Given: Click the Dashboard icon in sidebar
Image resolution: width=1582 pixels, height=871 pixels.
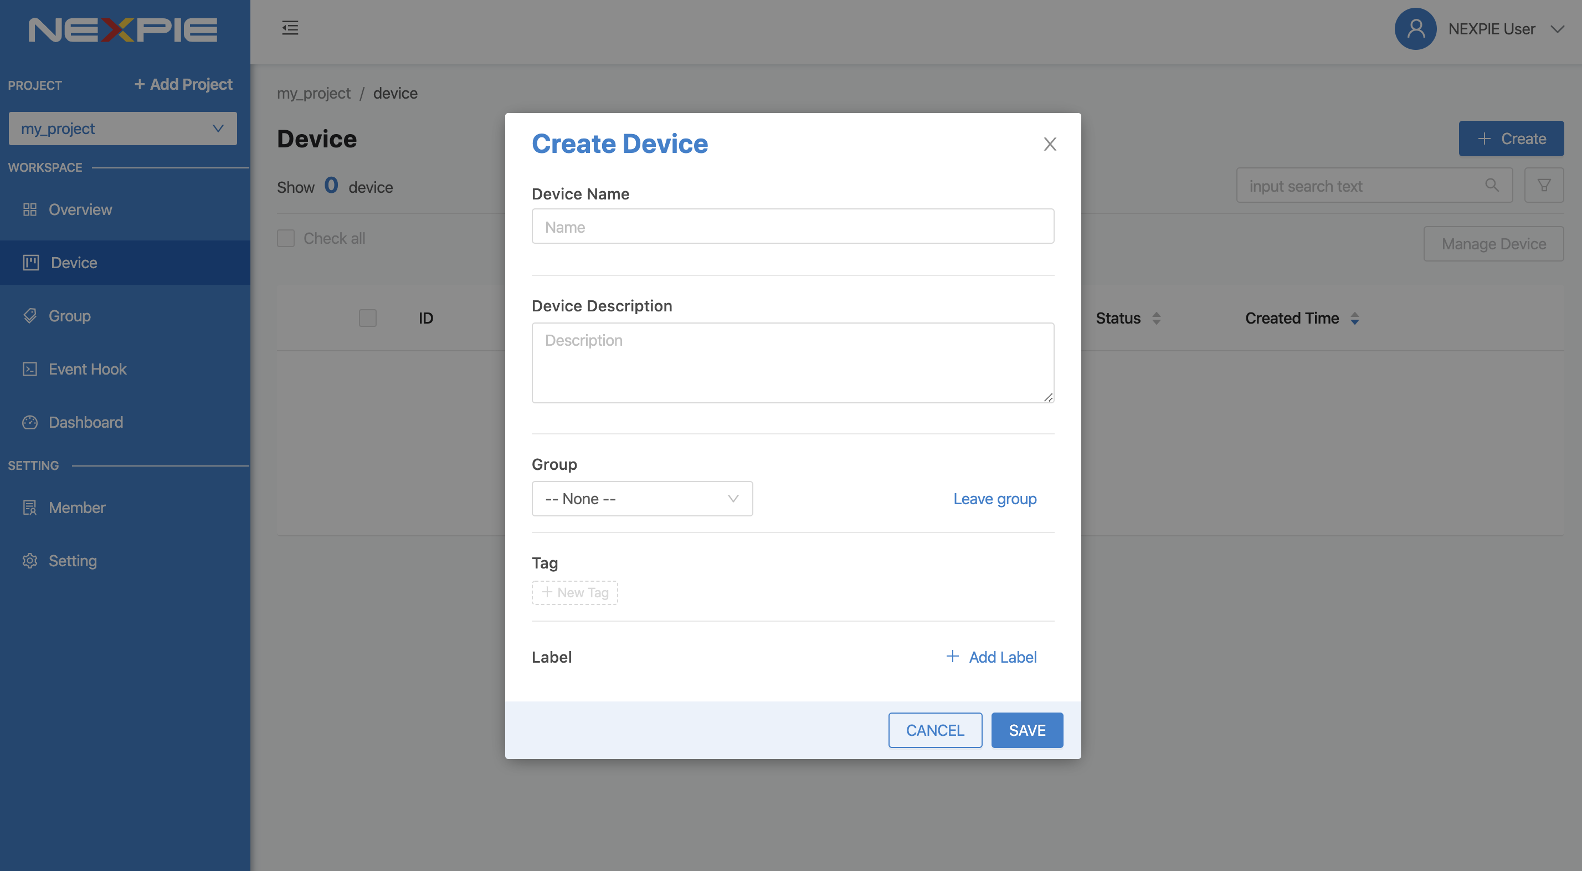Looking at the screenshot, I should tap(29, 421).
